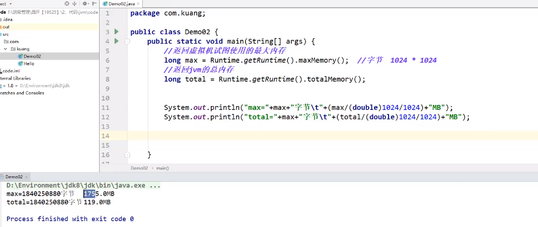Click 'Process finished with exit code 0'

[x=70, y=219]
